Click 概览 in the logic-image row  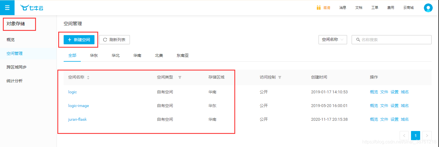374,106
